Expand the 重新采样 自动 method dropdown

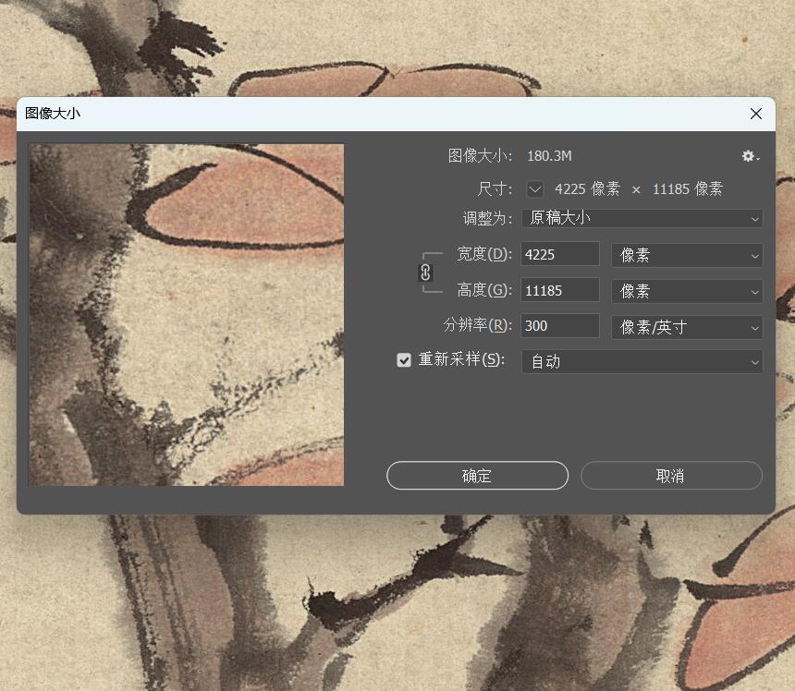(642, 362)
